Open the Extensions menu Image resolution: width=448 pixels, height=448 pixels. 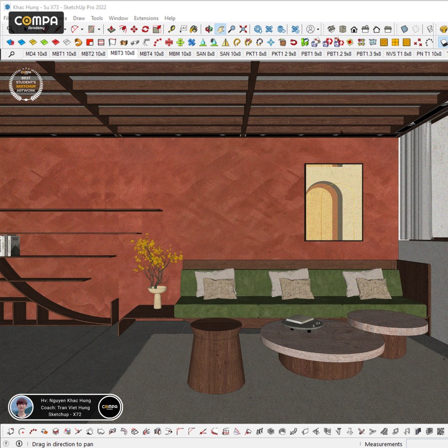pos(146,18)
